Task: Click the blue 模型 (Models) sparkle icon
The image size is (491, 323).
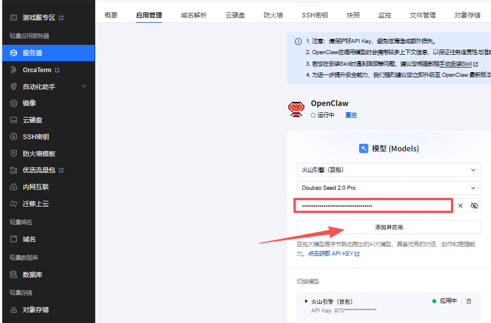Action: point(364,148)
